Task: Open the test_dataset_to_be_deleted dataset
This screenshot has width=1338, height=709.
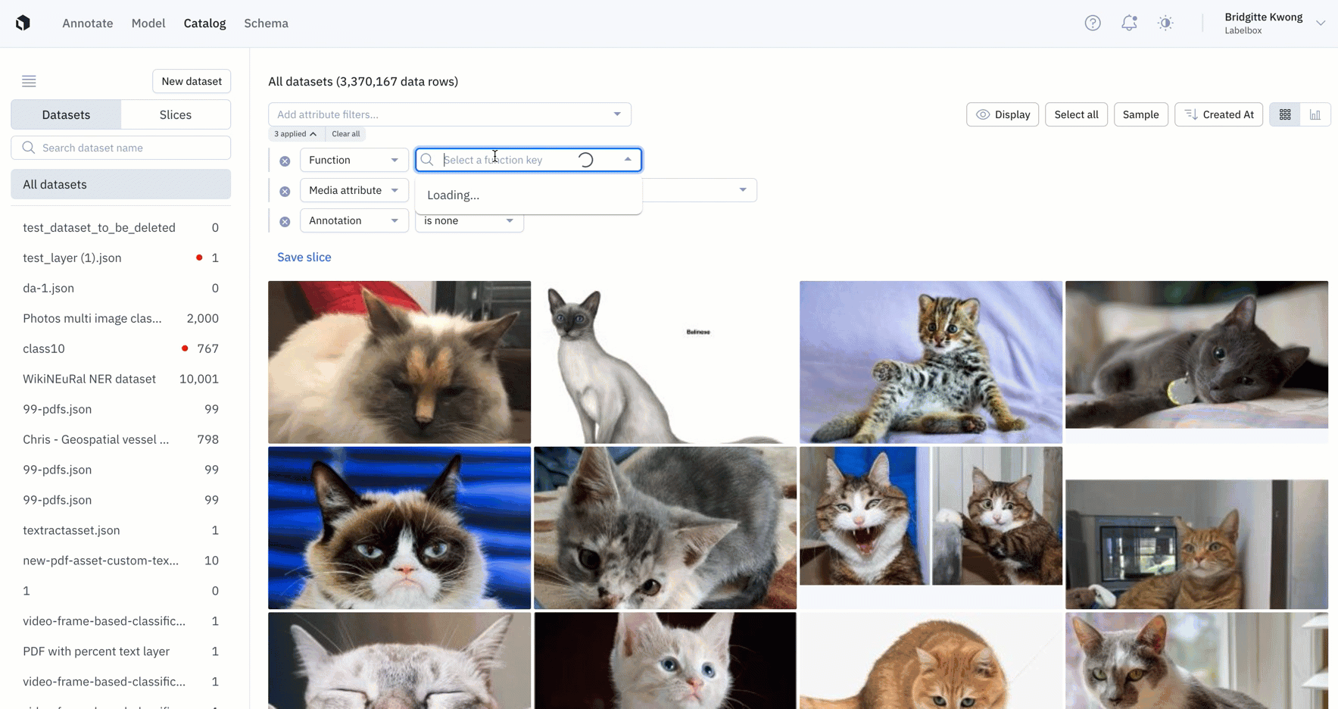Action: point(121,227)
